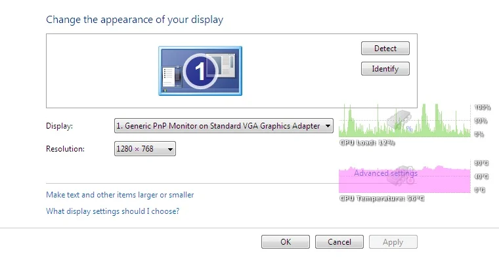Click the Identify button
499x269 pixels.
pos(385,69)
